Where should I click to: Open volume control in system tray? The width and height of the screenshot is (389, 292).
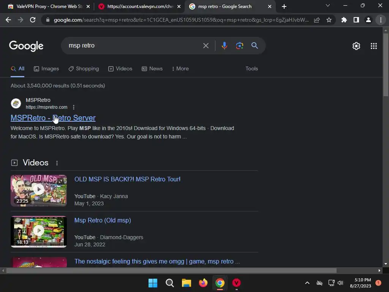(x=340, y=283)
